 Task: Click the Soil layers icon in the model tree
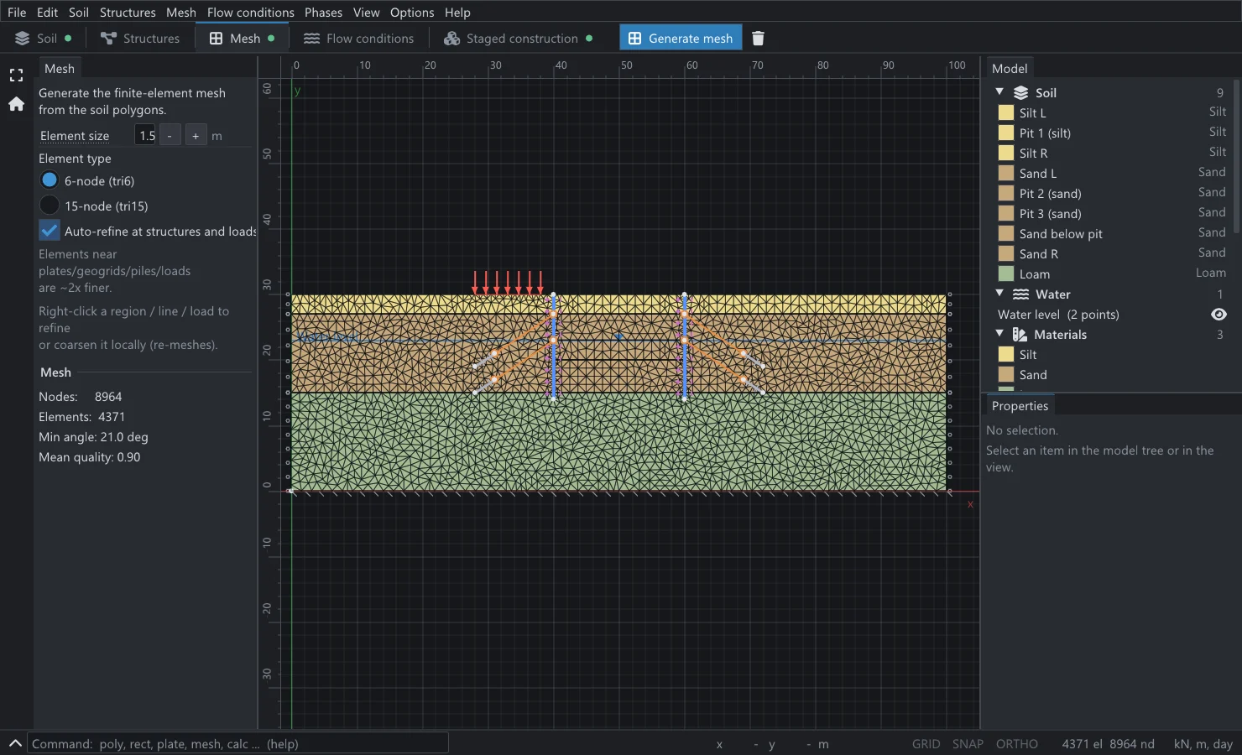coord(1020,93)
